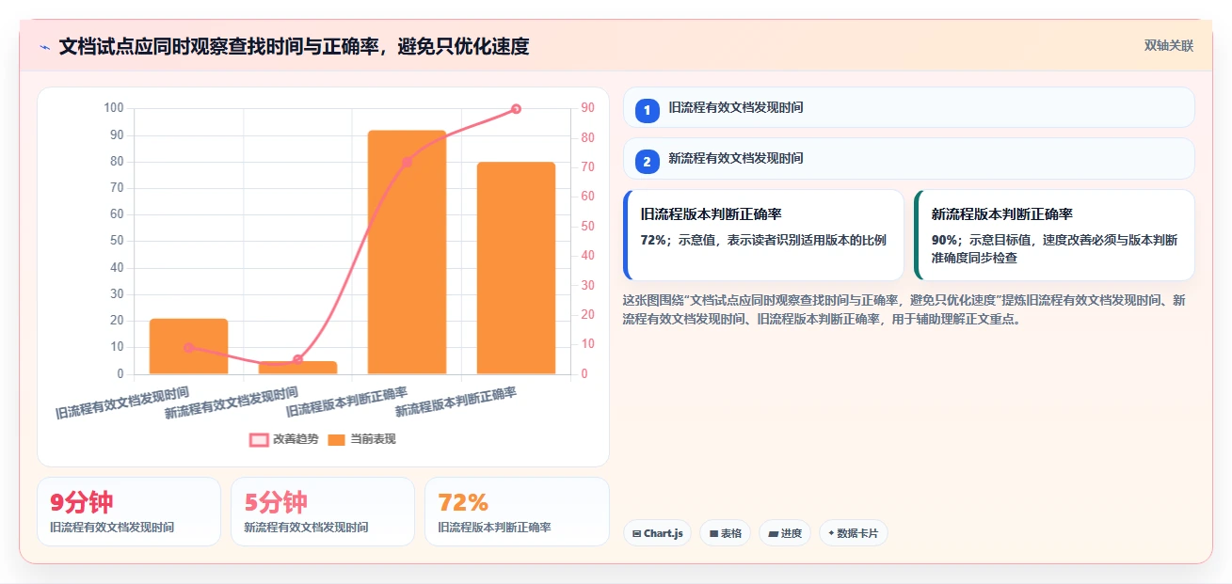Click the trend line point at 90
Image resolution: width=1232 pixels, height=584 pixels.
coord(516,109)
